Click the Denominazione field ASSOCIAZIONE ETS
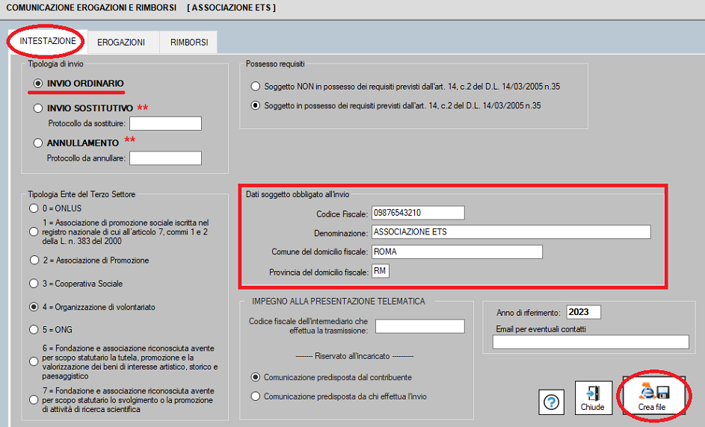The width and height of the screenshot is (705, 427). [511, 232]
